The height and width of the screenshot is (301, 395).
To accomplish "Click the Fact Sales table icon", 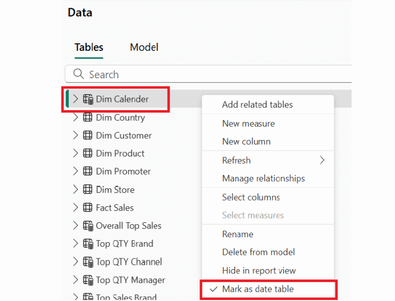I will [x=87, y=207].
